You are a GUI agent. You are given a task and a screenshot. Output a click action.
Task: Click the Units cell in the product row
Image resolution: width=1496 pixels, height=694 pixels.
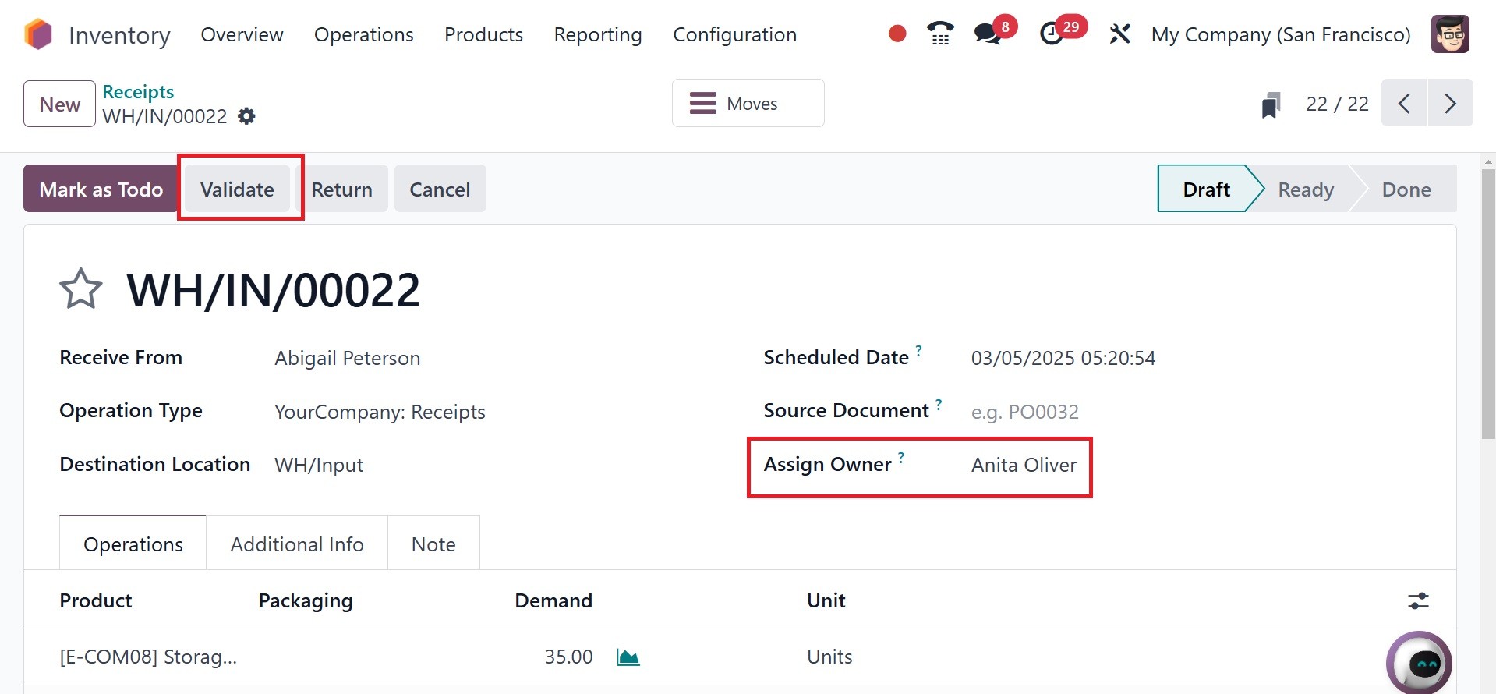point(829,657)
